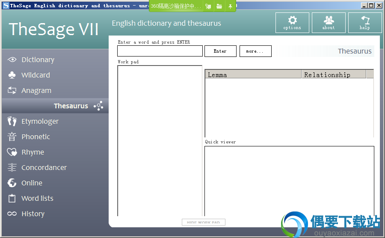385x238 pixels.
Task: Click the History infinity icon
Action: (12, 214)
